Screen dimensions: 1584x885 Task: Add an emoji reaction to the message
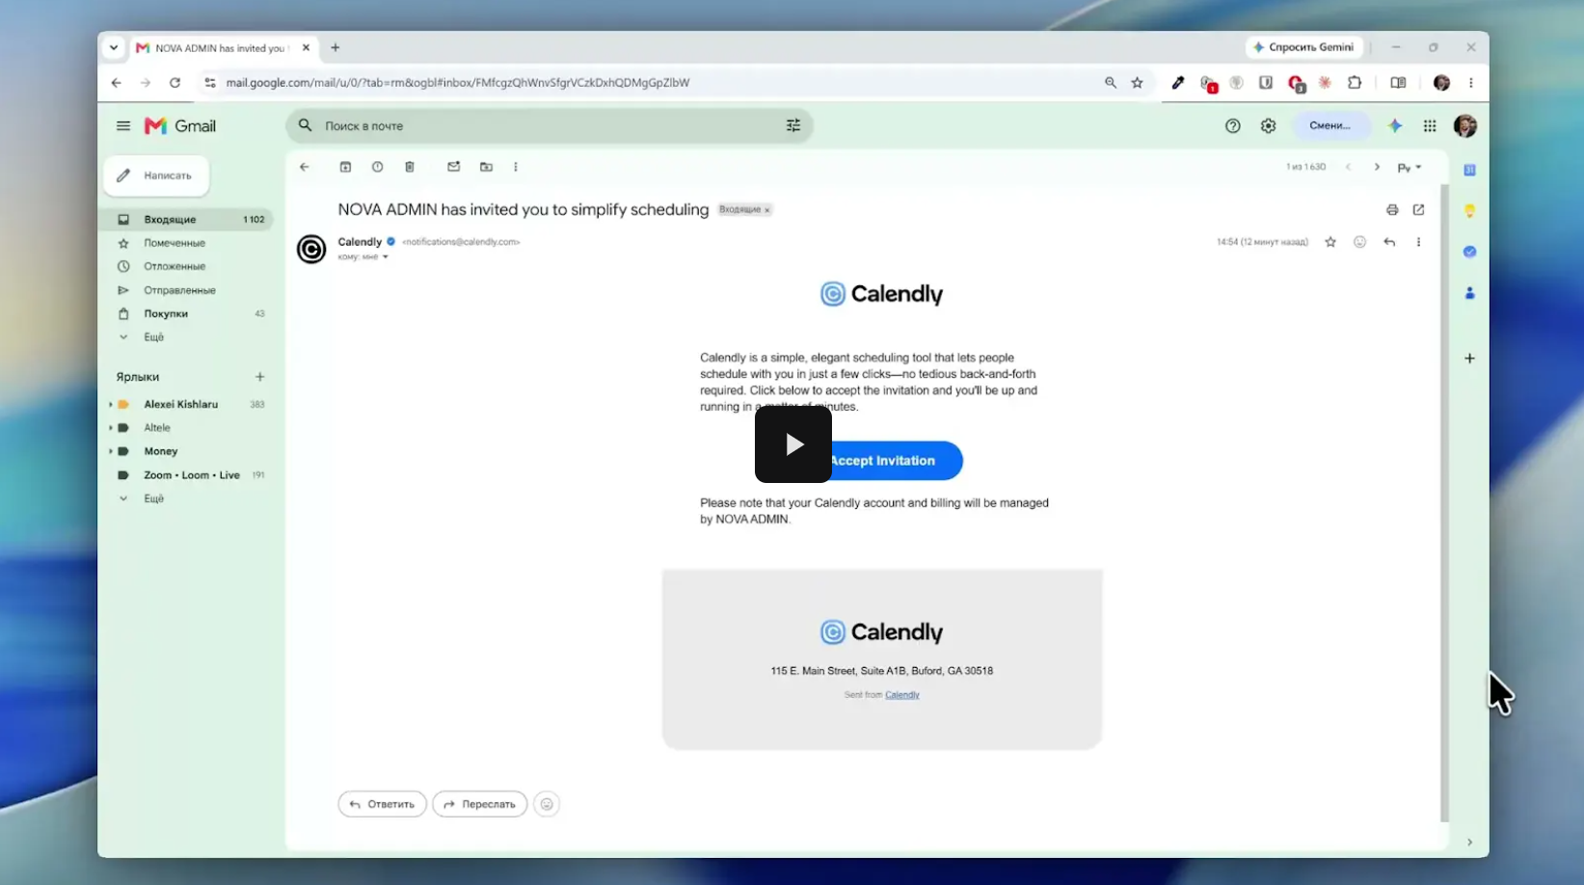[x=1359, y=242]
